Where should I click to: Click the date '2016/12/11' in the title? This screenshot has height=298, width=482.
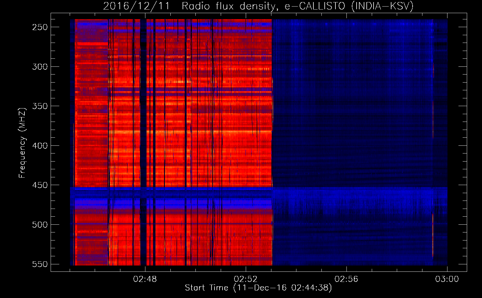pyautogui.click(x=136, y=6)
